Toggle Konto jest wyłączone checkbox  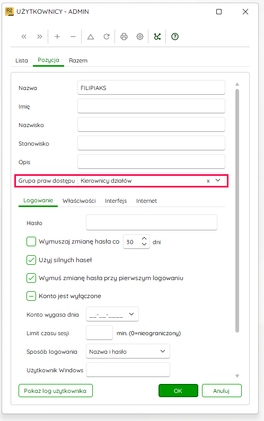(x=31, y=296)
